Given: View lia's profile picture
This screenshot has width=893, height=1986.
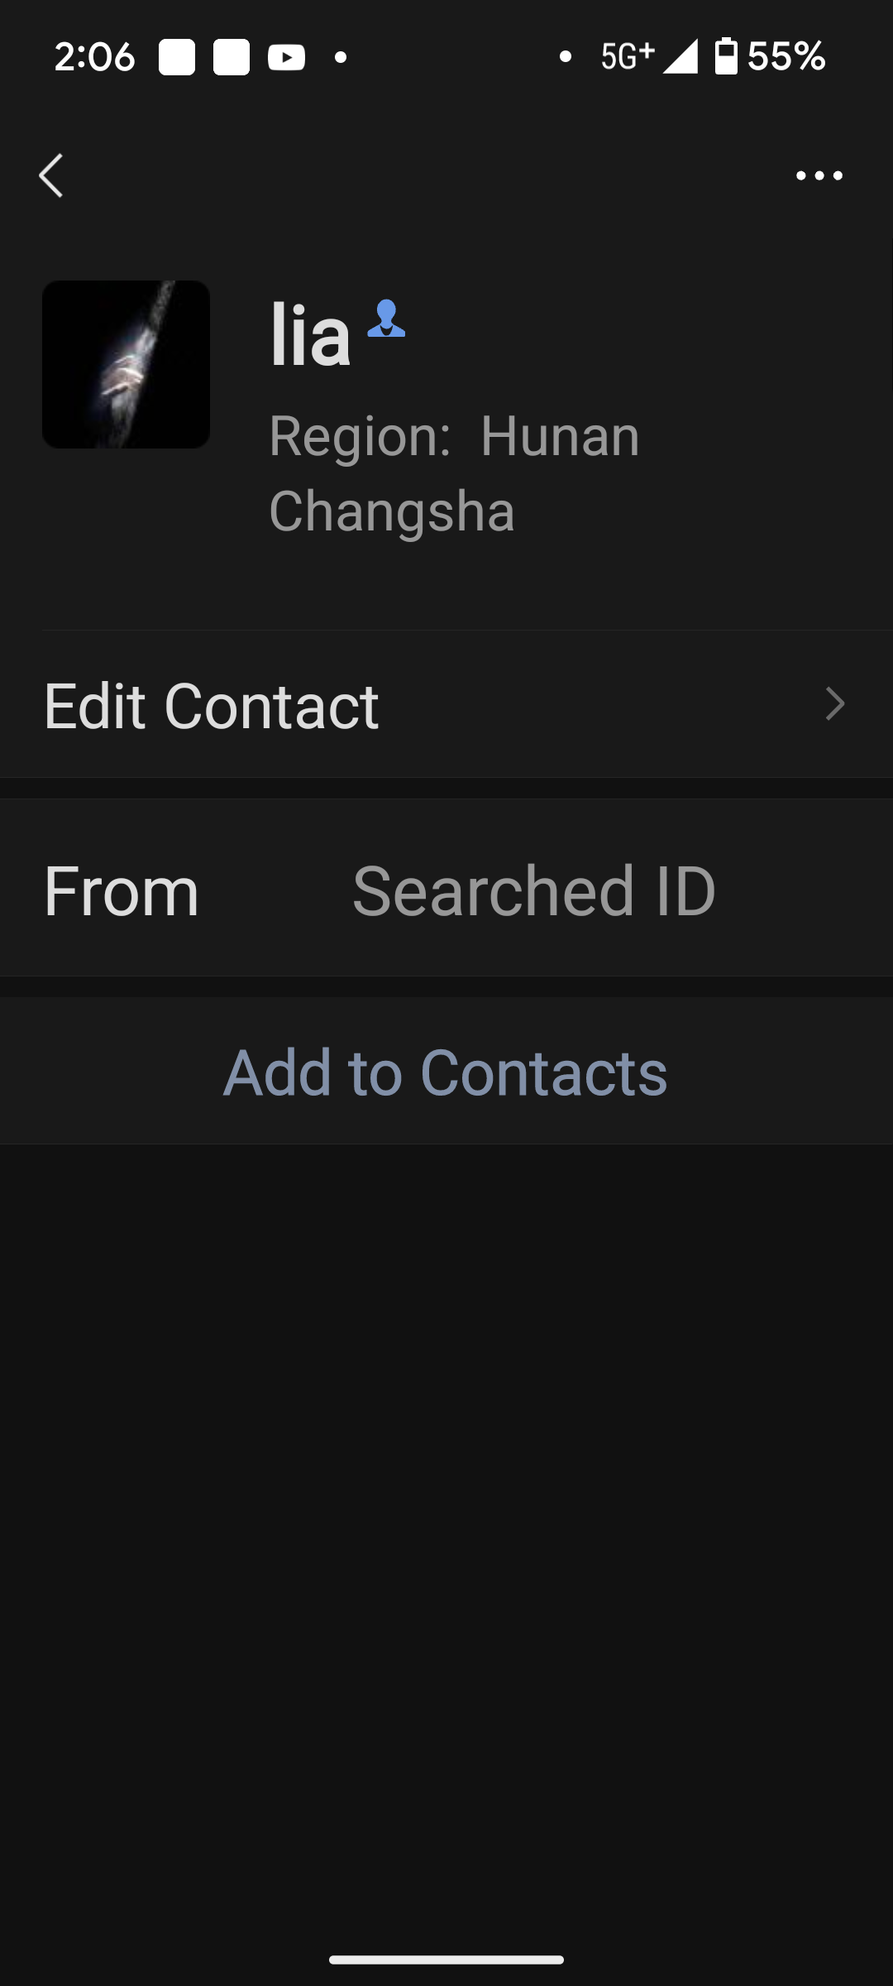Looking at the screenshot, I should click(x=126, y=364).
